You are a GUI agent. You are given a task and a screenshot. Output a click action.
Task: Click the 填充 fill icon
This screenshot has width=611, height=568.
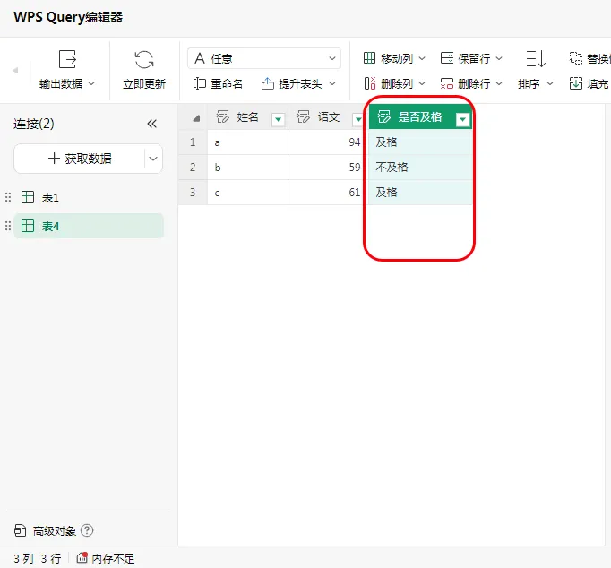click(576, 83)
